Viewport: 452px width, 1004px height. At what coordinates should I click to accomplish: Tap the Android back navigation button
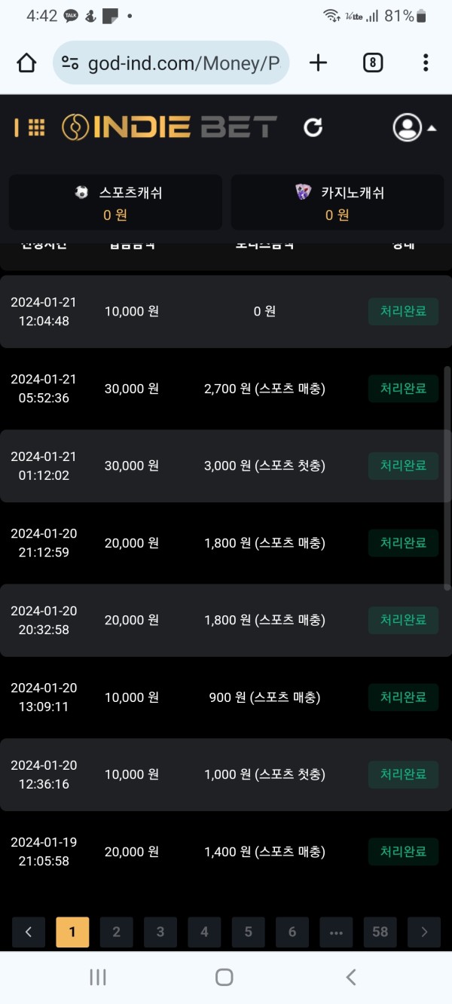(x=350, y=977)
